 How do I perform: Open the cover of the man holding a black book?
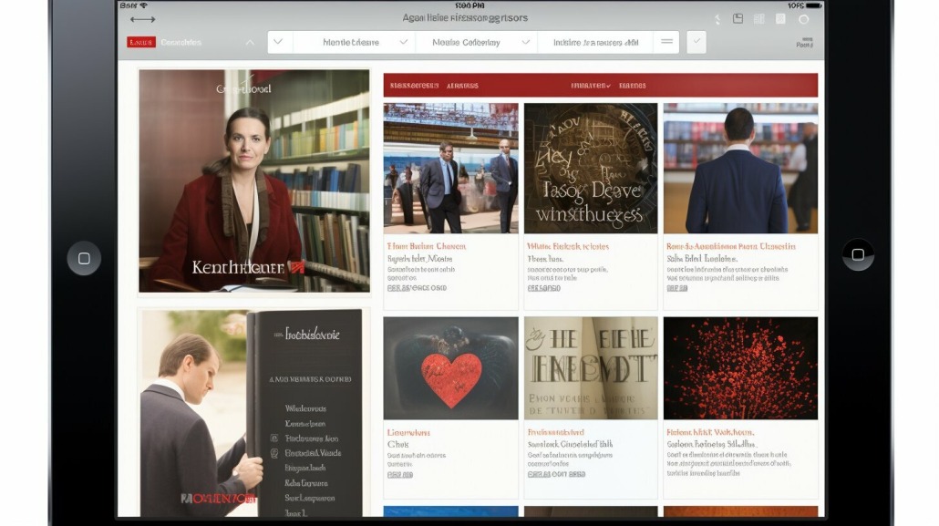coord(252,413)
